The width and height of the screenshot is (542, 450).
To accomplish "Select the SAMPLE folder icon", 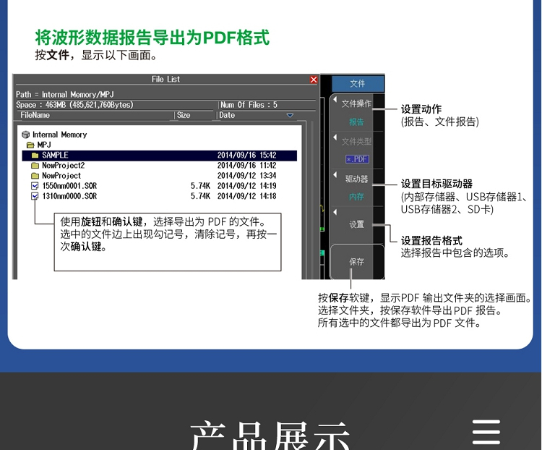I will pyautogui.click(x=35, y=155).
